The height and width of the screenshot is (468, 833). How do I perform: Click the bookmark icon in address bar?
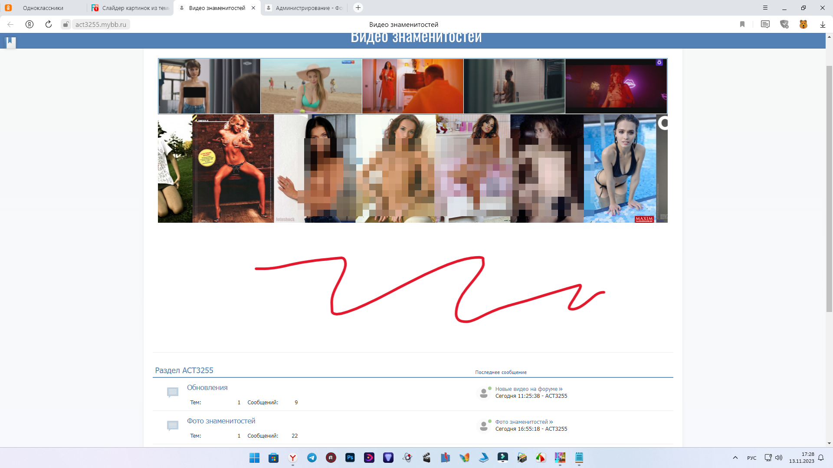coord(742,24)
